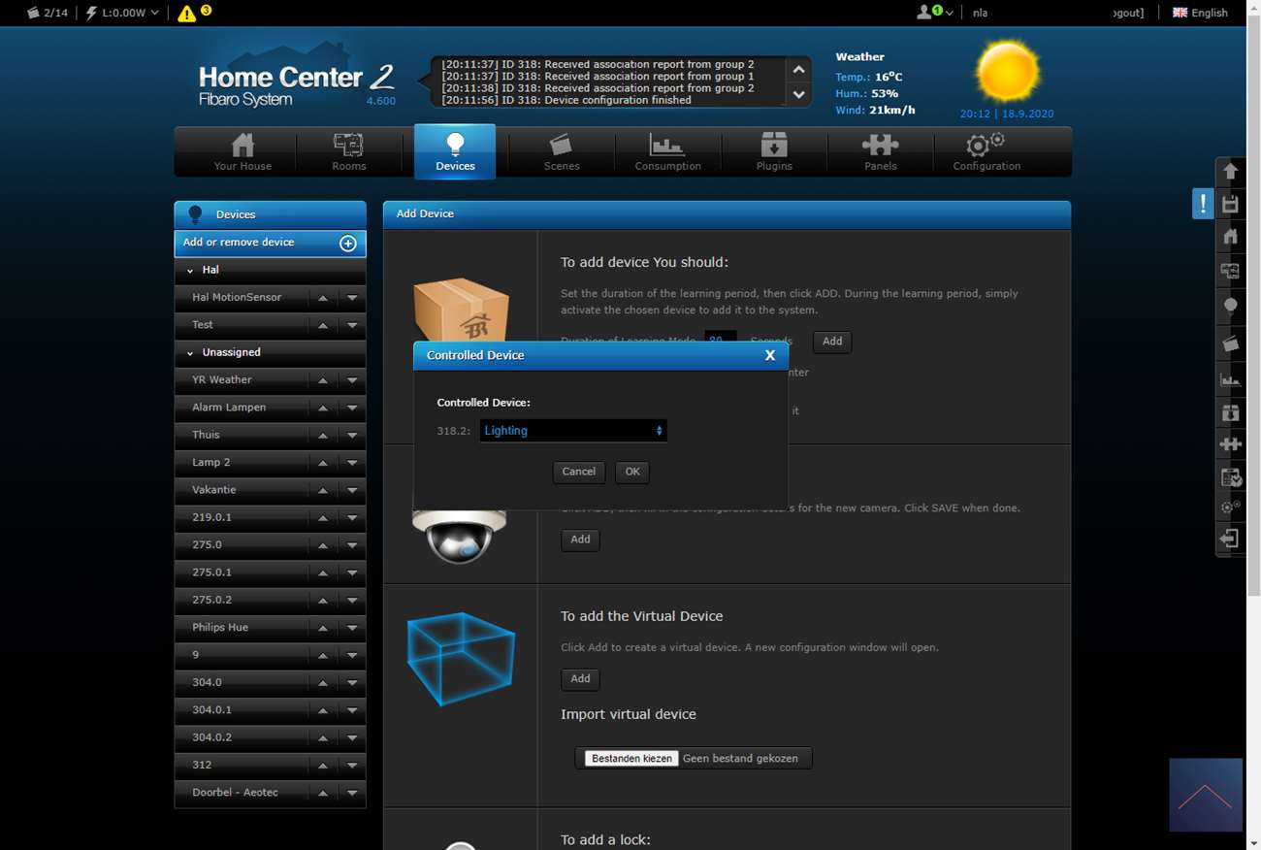Open the Your House section
Viewport: 1261px width, 850px height.
(x=242, y=151)
